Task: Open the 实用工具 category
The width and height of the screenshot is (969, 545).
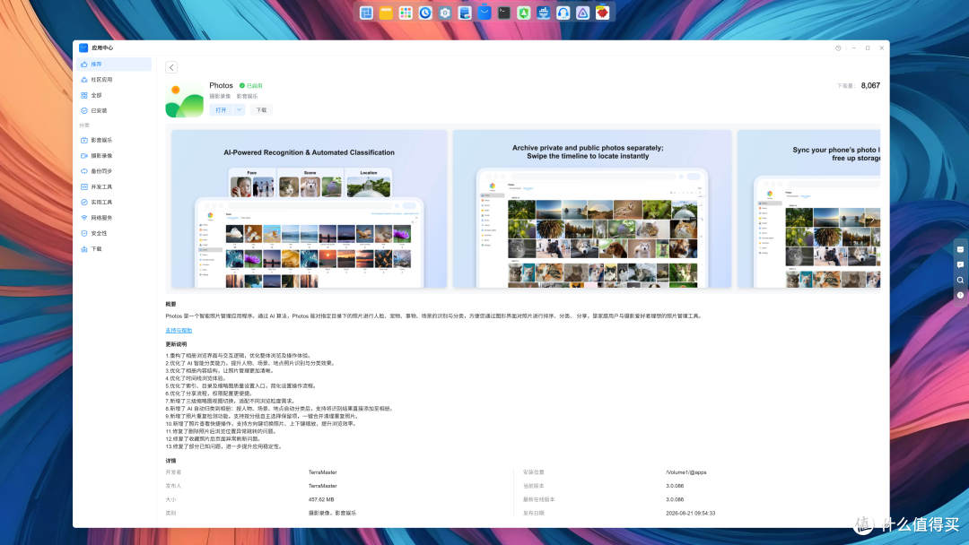Action: coord(114,202)
